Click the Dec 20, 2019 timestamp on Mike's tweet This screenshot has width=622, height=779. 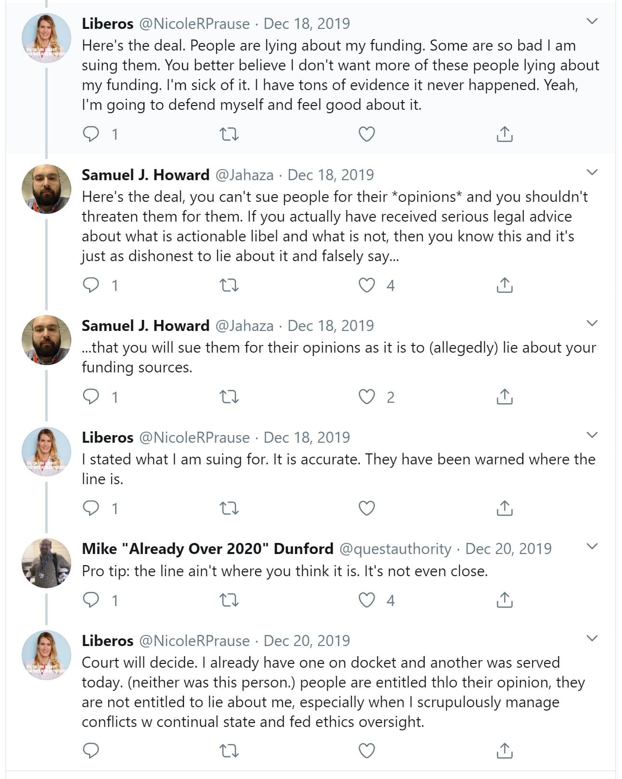(x=508, y=549)
